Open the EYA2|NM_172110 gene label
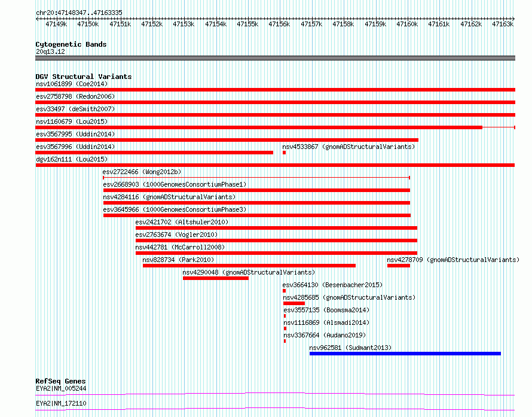 [61, 403]
